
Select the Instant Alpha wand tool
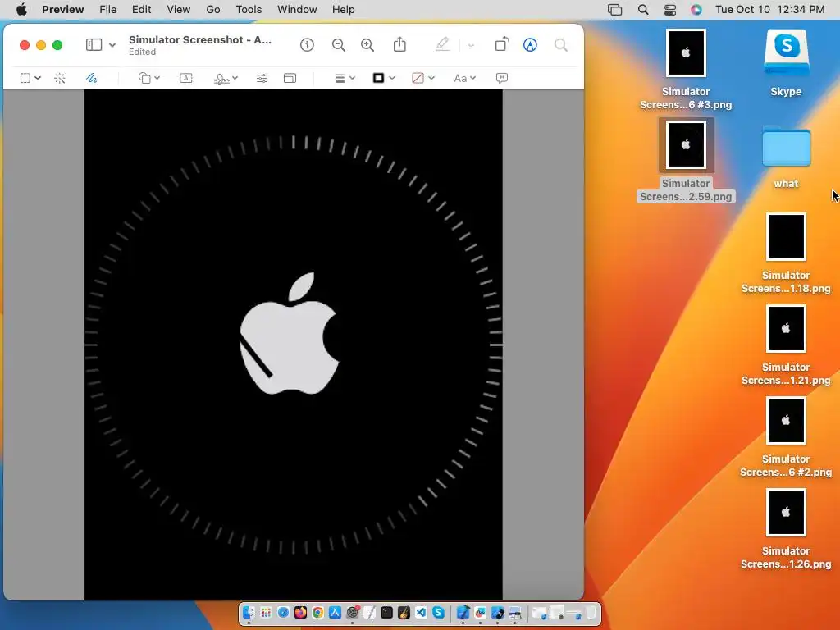coord(60,78)
